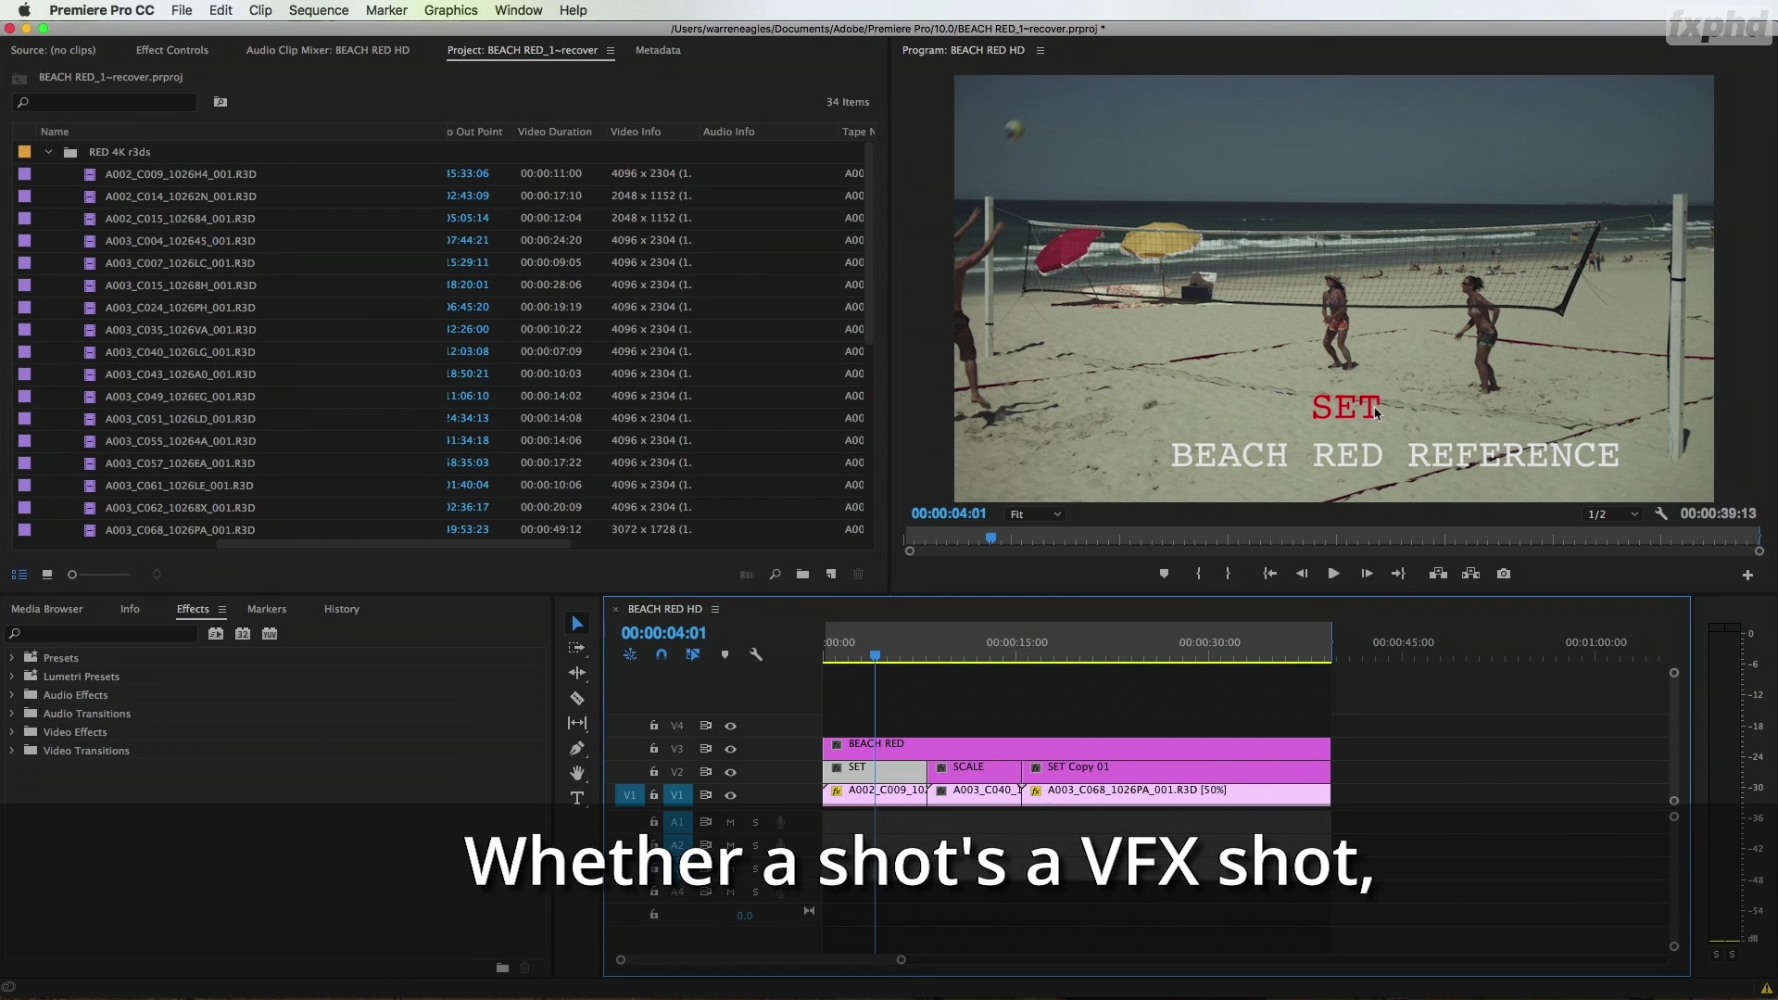
Task: Step back one frame
Action: tap(1302, 574)
